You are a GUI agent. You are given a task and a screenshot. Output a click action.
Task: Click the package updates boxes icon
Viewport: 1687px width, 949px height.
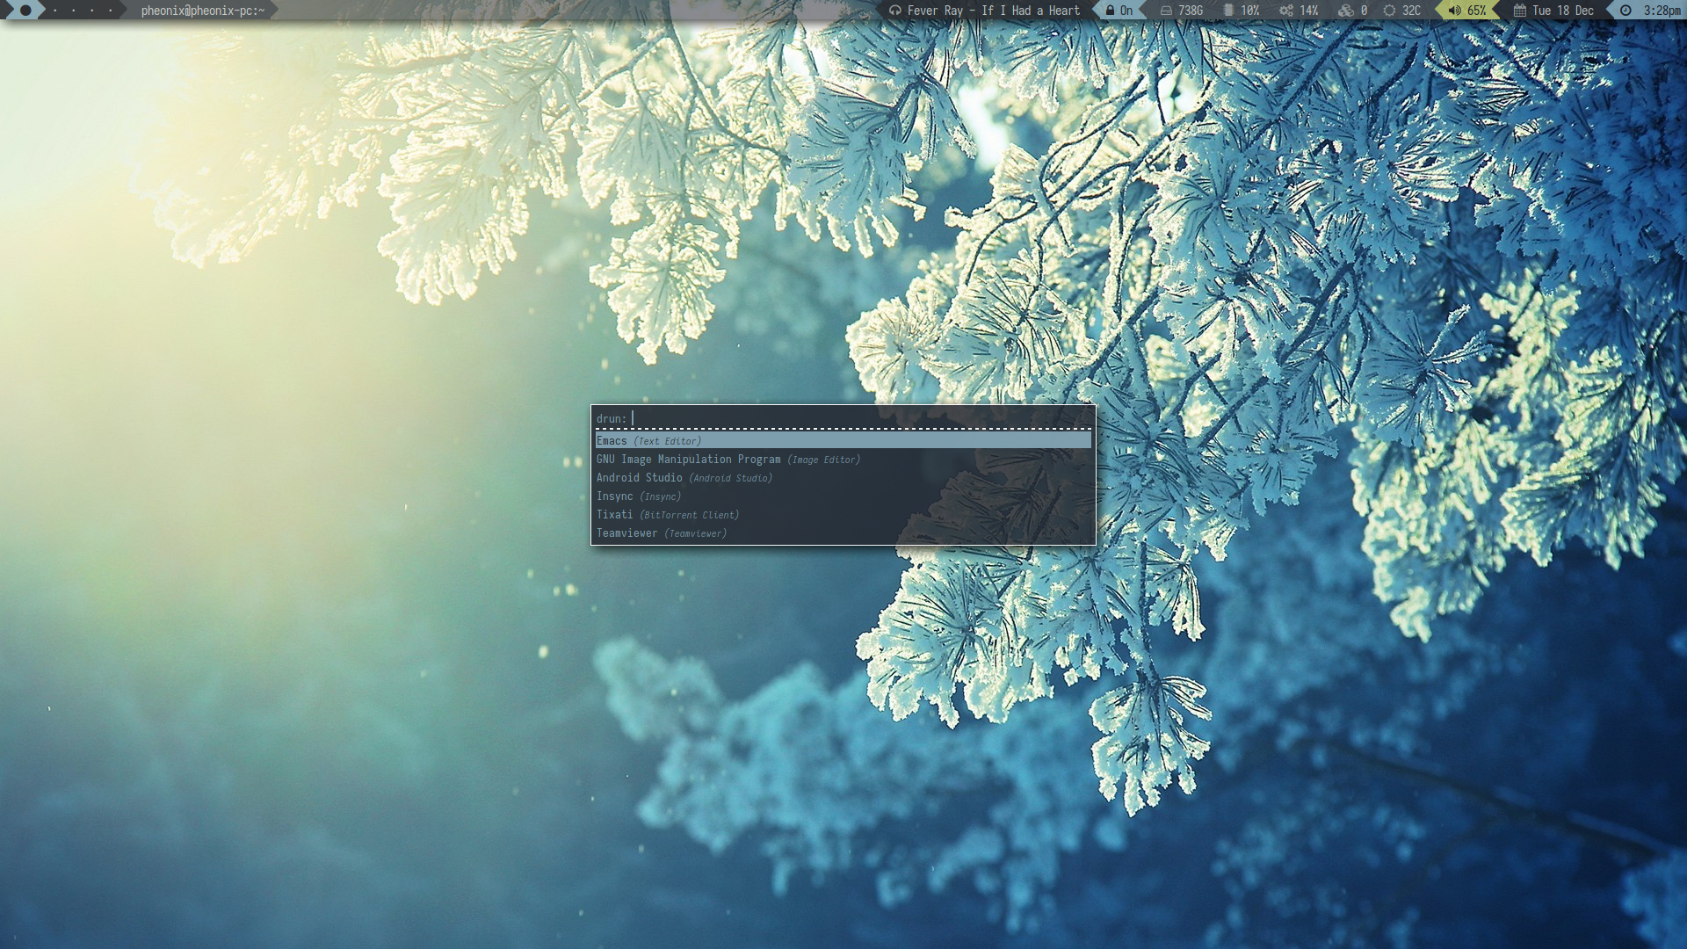1345,11
